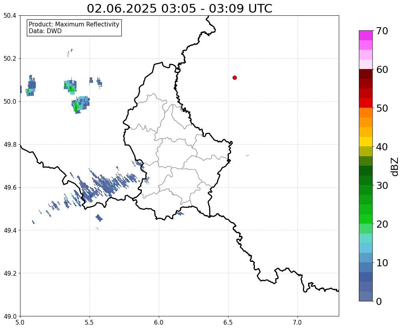Click the longitude axis label 5.5
The width and height of the screenshot is (403, 329).
[x=89, y=322]
